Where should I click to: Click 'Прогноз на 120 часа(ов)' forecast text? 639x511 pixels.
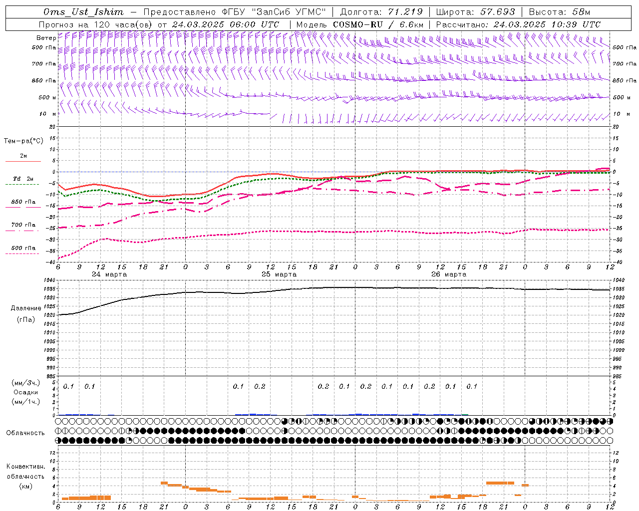point(96,24)
